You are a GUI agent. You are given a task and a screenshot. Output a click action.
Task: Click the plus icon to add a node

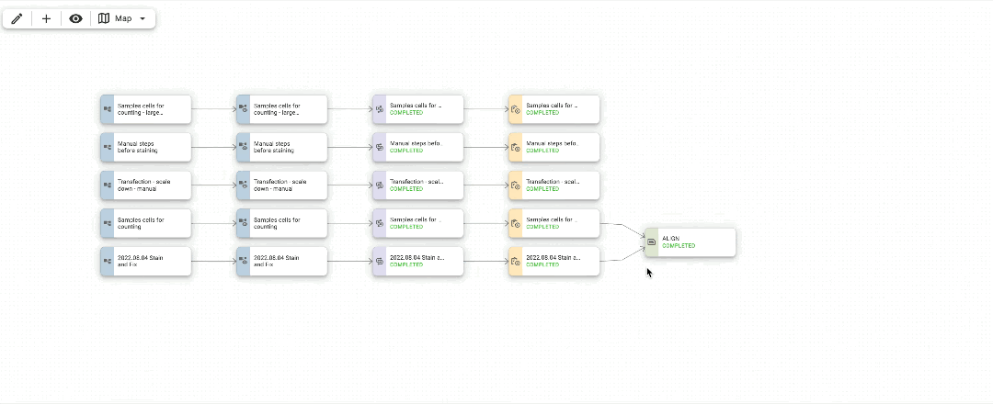tap(47, 18)
